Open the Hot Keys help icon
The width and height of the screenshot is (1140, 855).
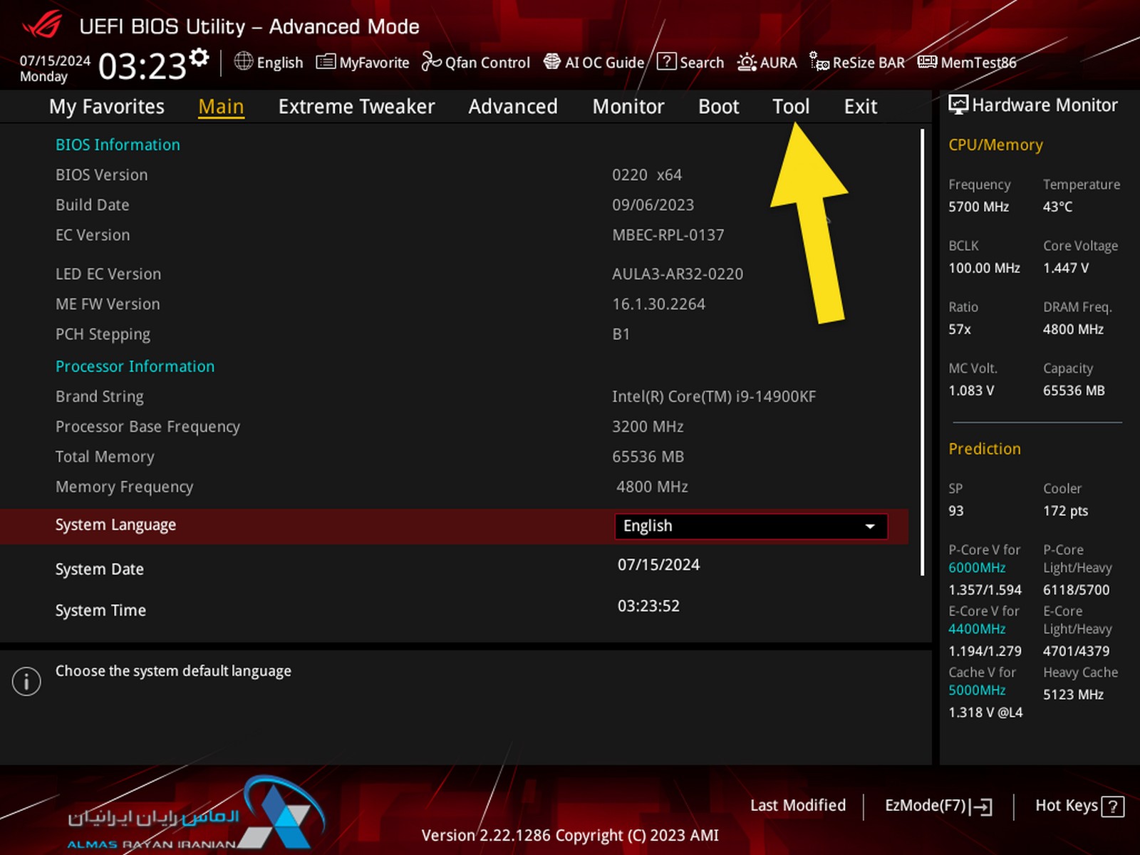point(1112,807)
